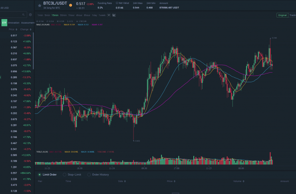The image size is (296, 194).
Task: Select the row with change -8.25%
Action: click(16, 48)
